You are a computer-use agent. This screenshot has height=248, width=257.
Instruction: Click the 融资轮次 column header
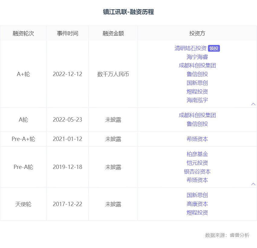(x=23, y=33)
